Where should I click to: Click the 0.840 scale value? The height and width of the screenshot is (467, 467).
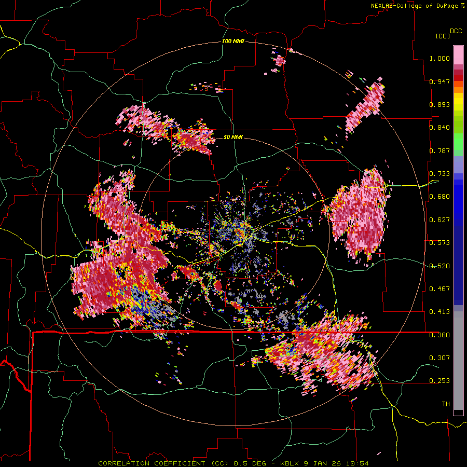pyautogui.click(x=439, y=128)
